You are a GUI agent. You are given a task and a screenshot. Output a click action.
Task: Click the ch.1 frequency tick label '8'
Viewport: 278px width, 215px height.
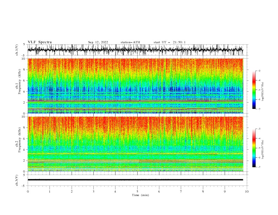25,70
